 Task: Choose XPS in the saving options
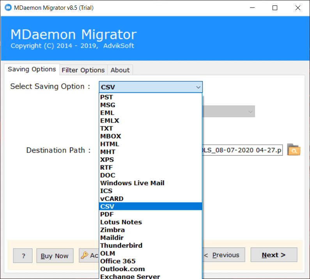pyautogui.click(x=151, y=160)
